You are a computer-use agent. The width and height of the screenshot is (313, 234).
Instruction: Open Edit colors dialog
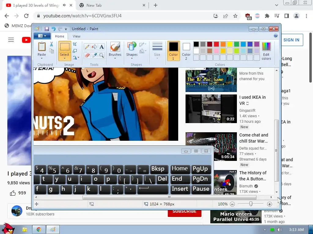pyautogui.click(x=266, y=51)
